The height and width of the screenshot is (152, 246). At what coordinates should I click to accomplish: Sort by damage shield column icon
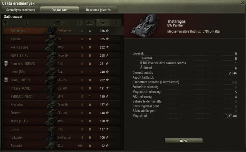(x=80, y=23)
